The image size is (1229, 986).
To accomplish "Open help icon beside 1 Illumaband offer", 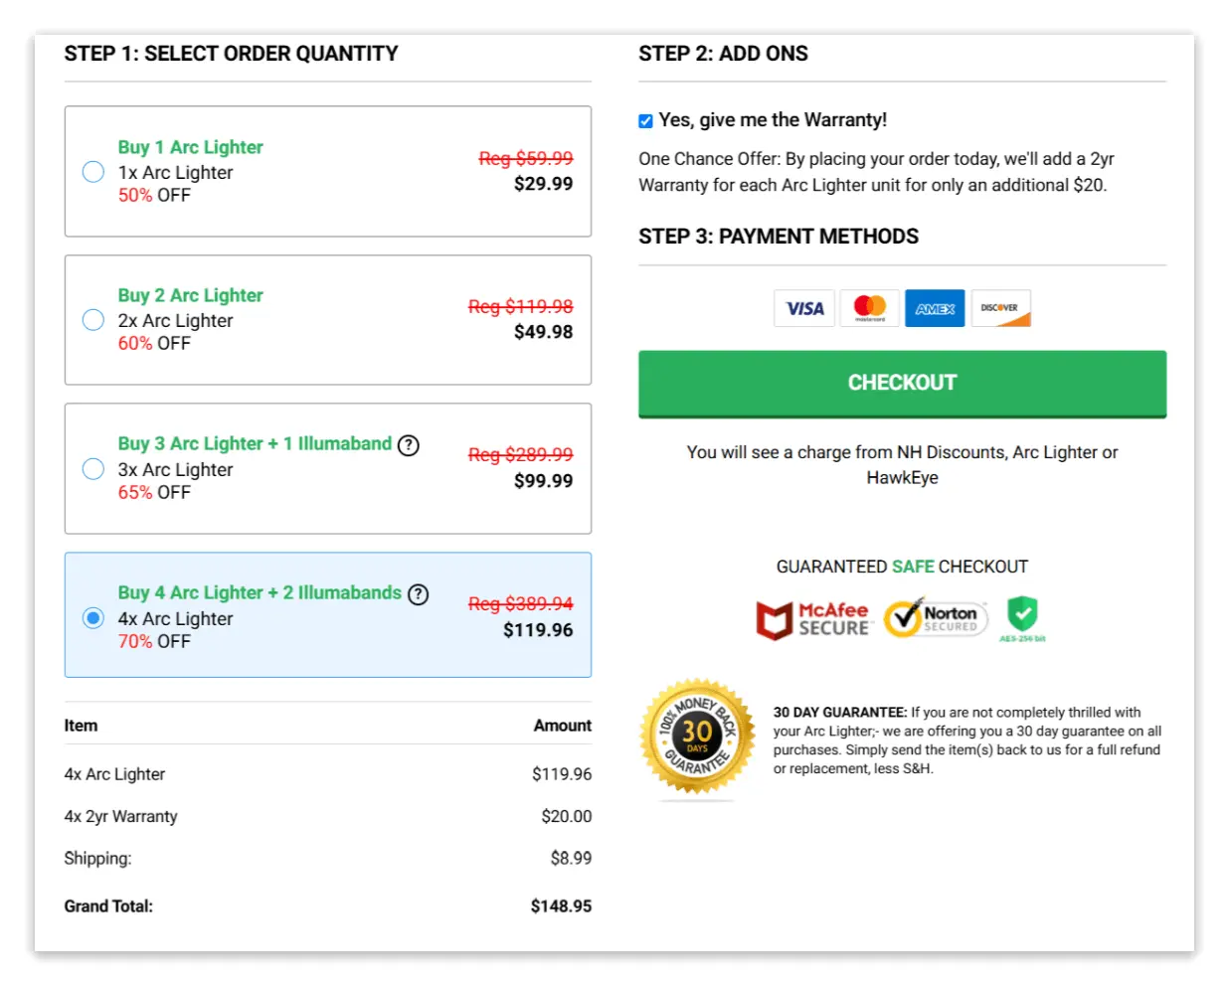I will 409,445.
